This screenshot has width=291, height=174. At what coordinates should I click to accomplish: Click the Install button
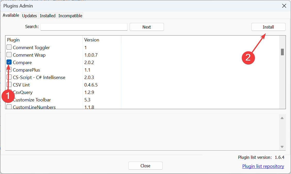(x=268, y=27)
